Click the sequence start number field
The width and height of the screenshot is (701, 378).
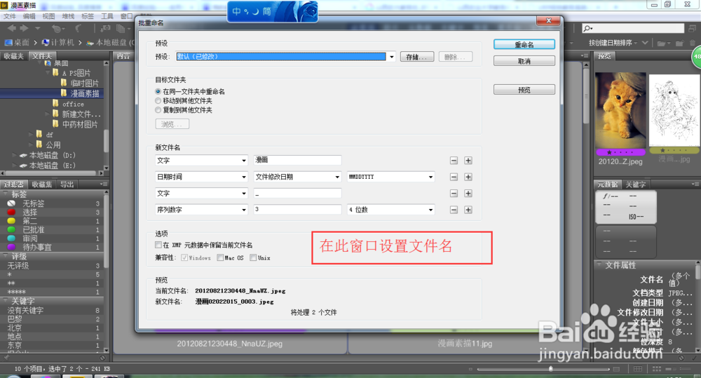click(297, 210)
